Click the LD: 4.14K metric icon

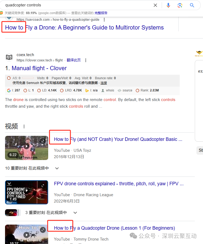[39, 90]
